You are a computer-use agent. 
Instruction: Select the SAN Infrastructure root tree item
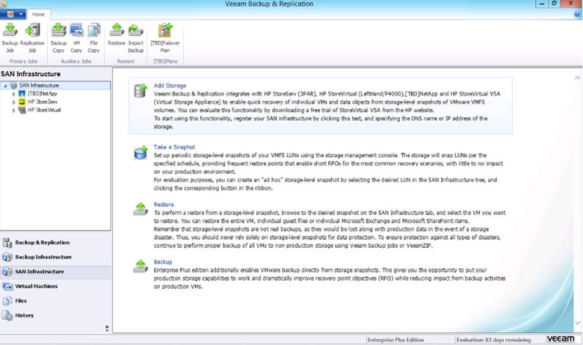tap(39, 86)
